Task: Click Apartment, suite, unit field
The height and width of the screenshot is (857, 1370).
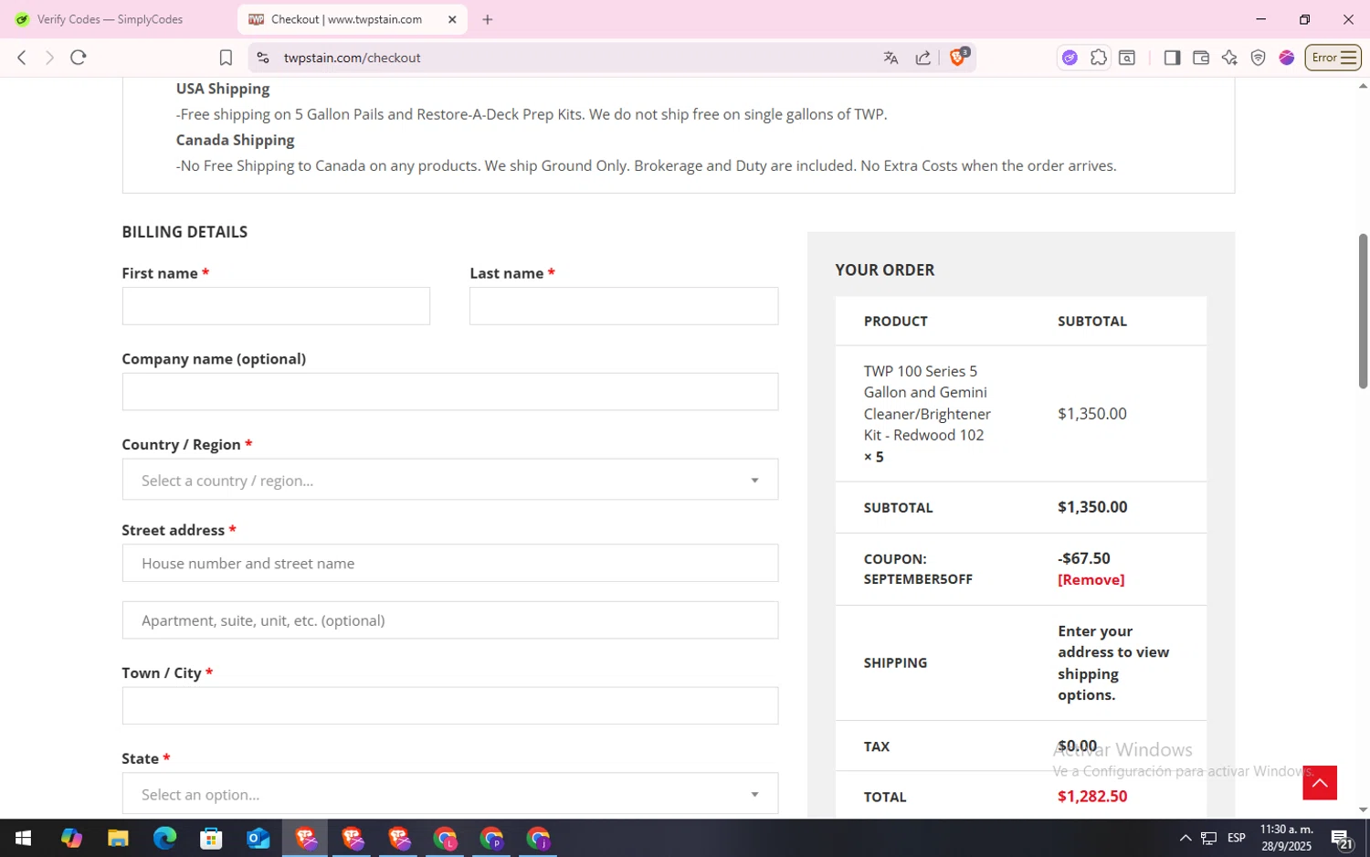Action: (x=450, y=619)
